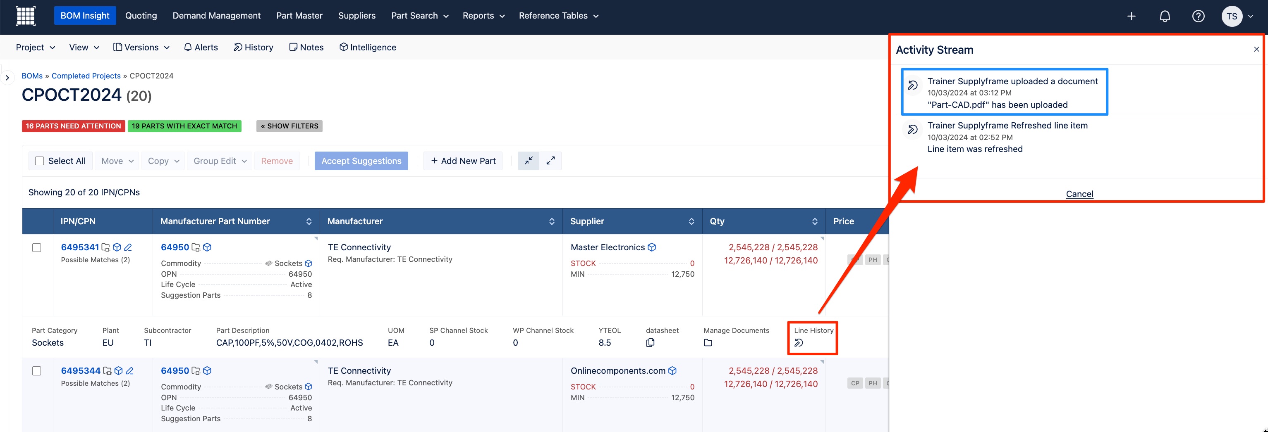This screenshot has height=432, width=1268.
Task: Open Completed Projects breadcrumb link
Action: tap(86, 76)
